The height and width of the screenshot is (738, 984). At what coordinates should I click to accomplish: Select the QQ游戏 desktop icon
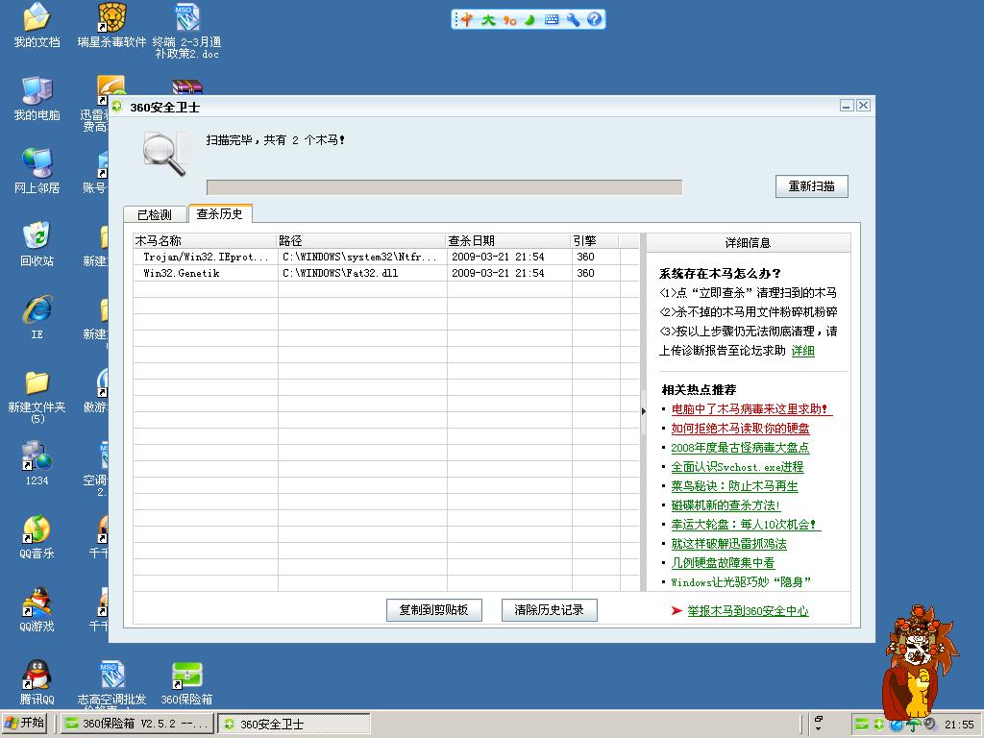(x=37, y=609)
